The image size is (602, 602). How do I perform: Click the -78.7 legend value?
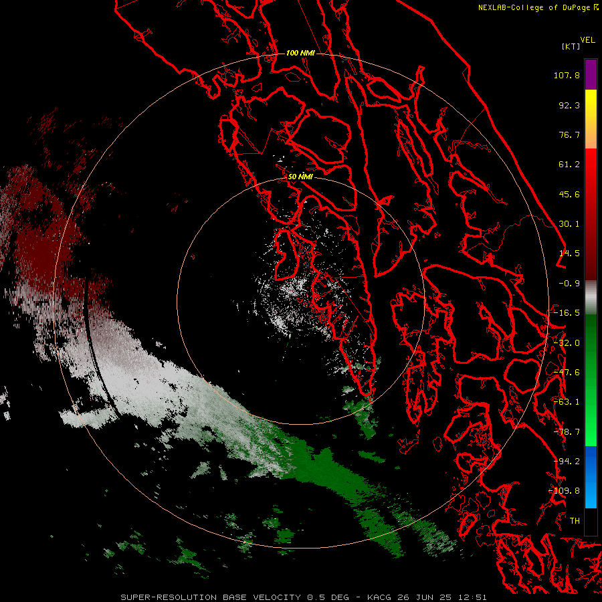pyautogui.click(x=567, y=432)
